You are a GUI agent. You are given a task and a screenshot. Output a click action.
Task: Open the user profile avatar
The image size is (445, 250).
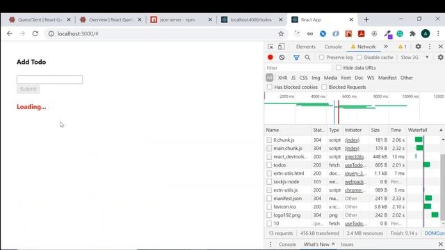coord(425,34)
